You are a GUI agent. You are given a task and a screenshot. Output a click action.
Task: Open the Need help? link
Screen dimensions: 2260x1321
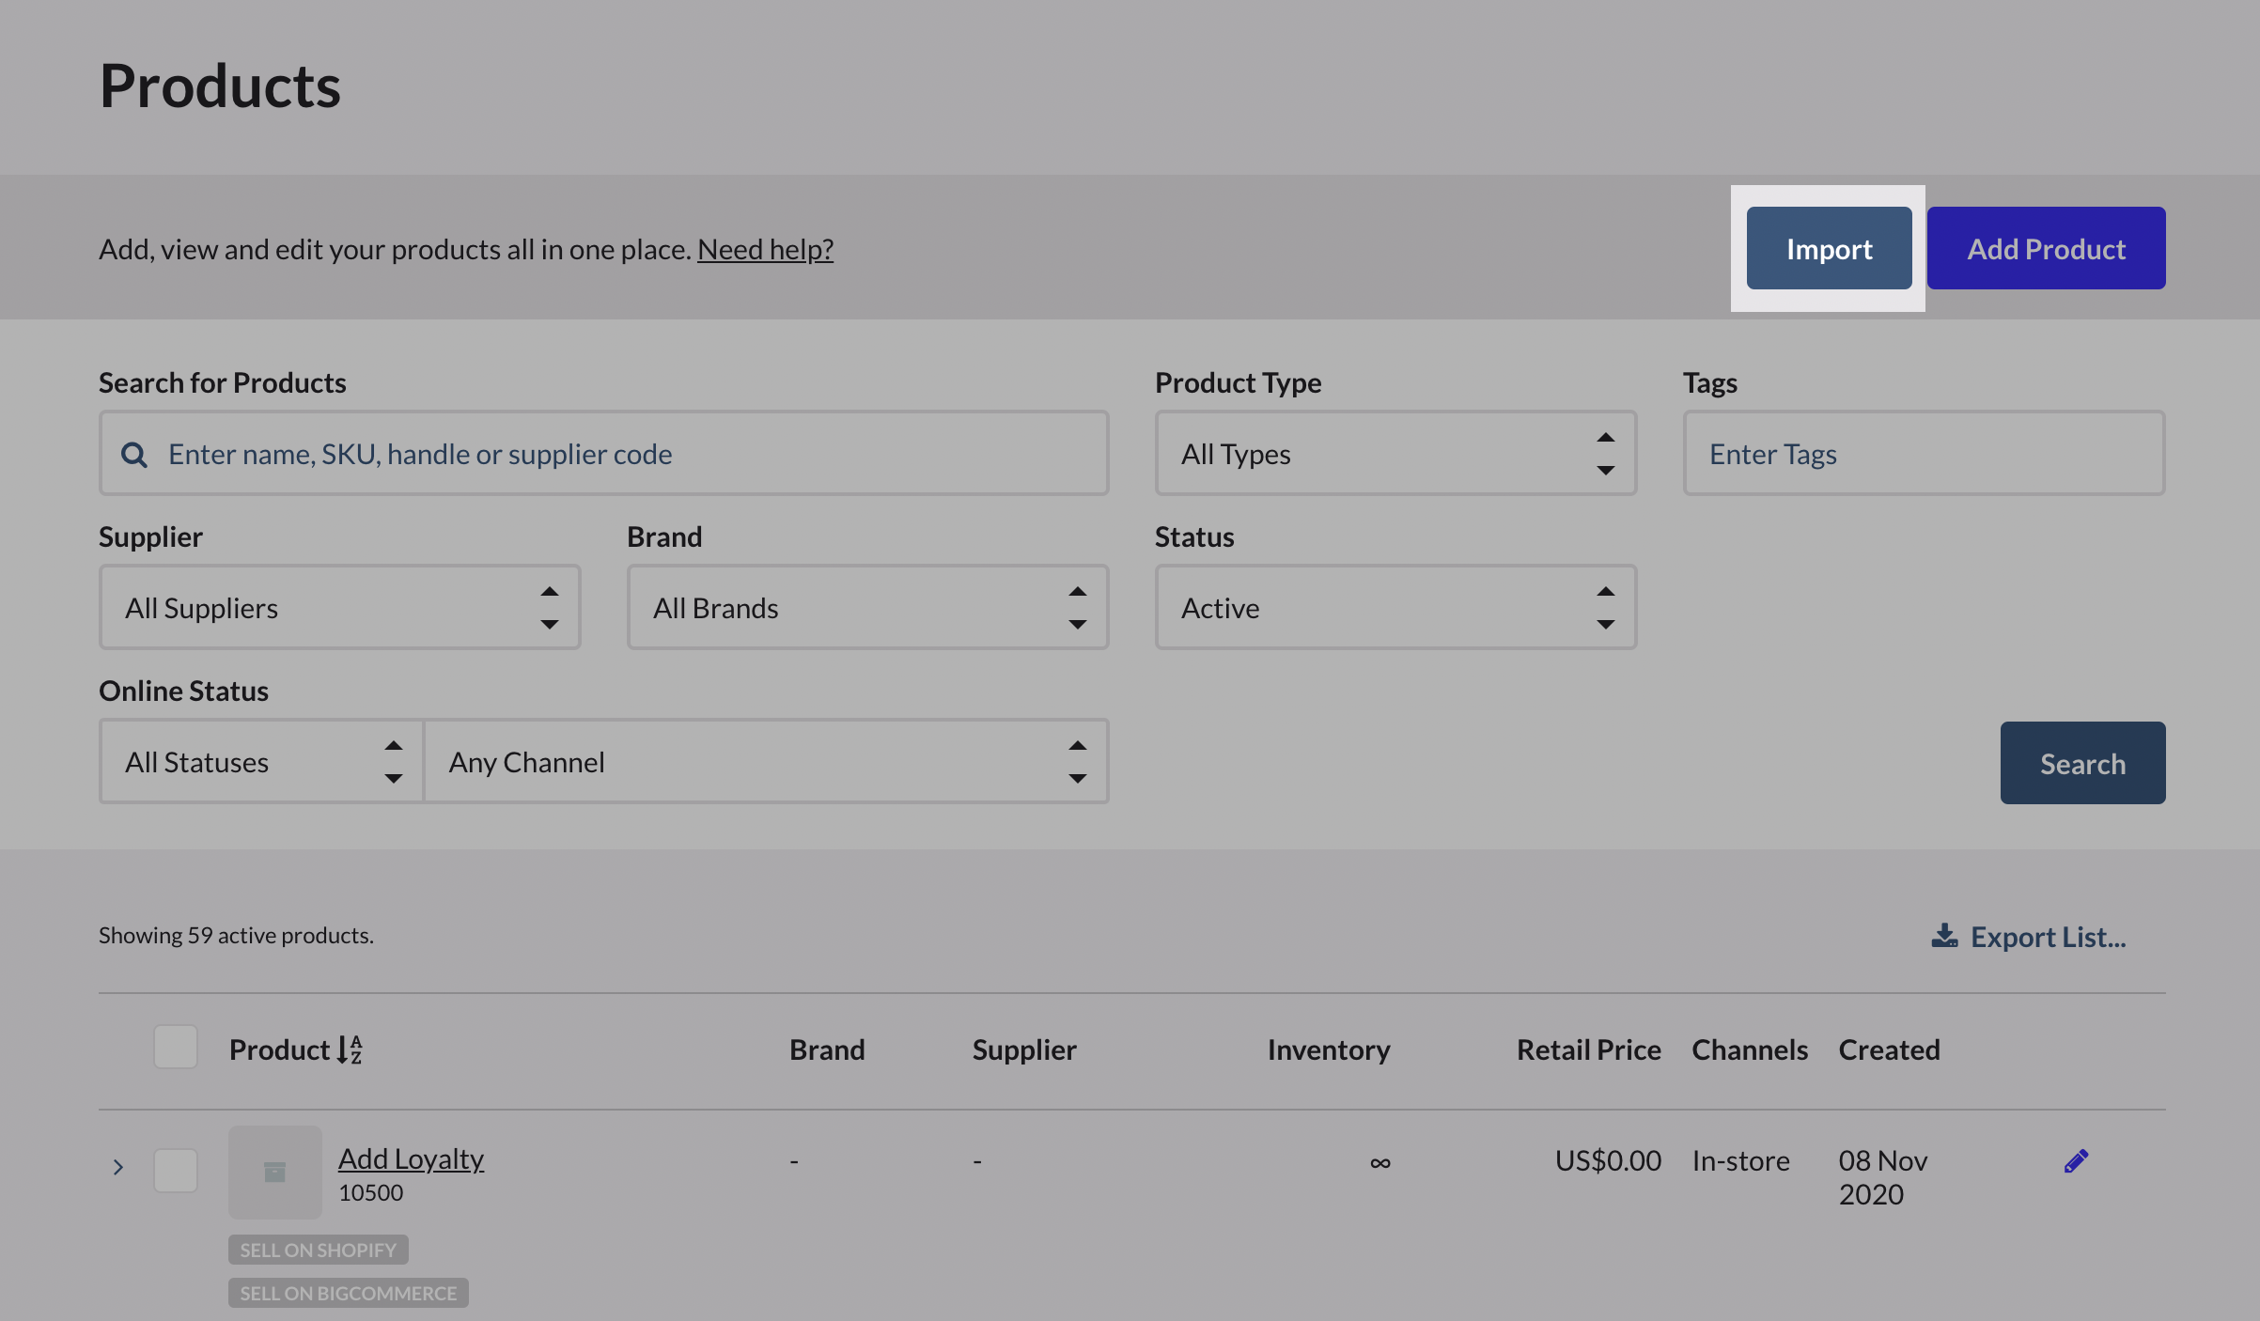coord(765,249)
